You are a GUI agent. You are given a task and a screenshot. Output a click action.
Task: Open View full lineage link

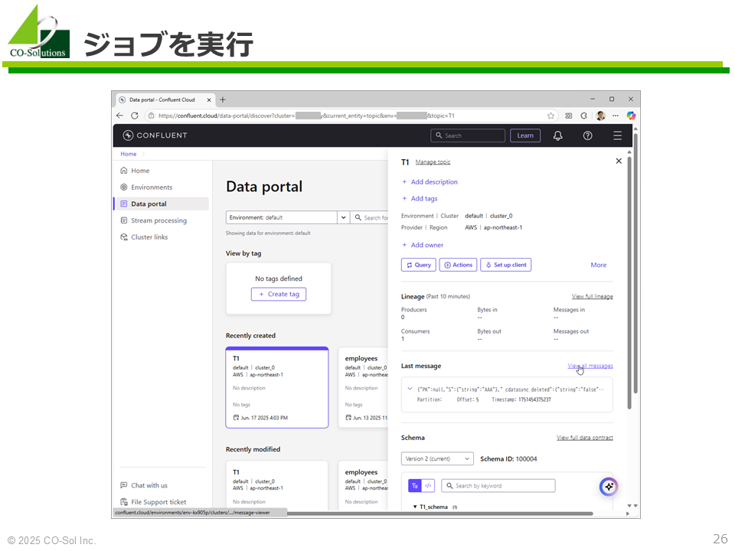[593, 297]
